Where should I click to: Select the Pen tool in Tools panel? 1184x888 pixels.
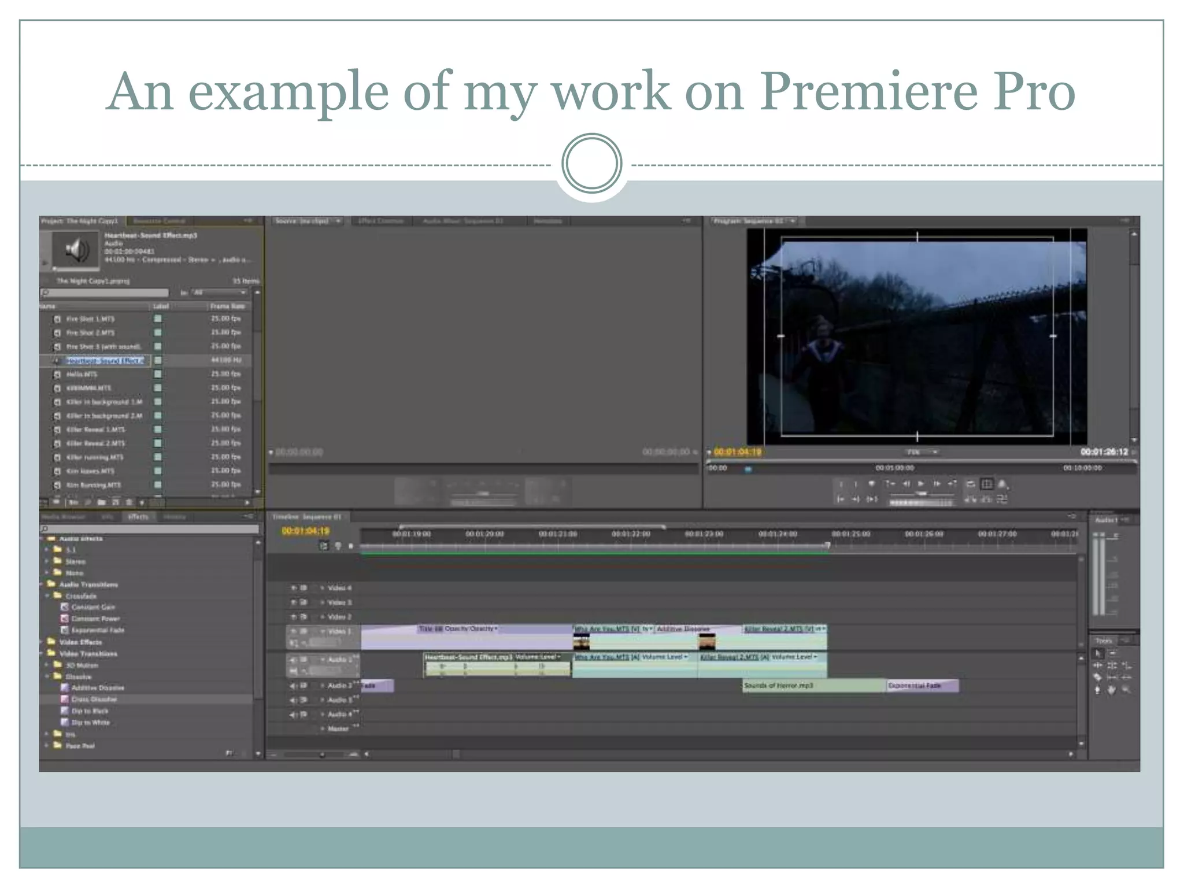coord(1098,690)
